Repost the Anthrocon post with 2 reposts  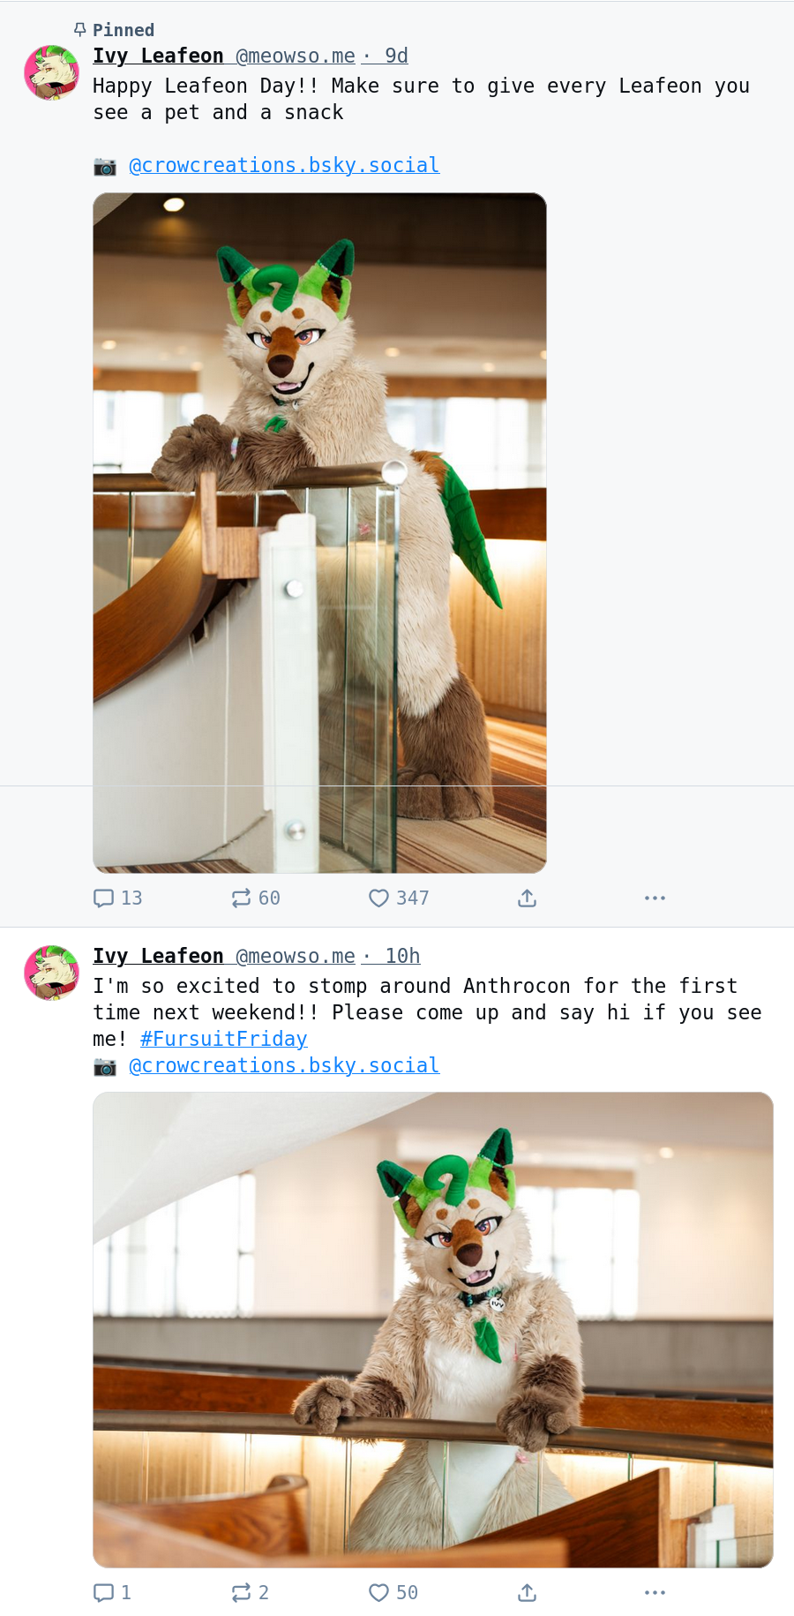250,1592
